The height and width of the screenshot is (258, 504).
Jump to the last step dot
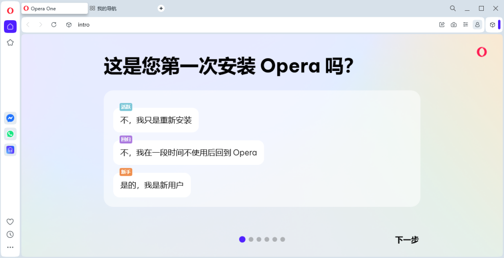point(283,239)
